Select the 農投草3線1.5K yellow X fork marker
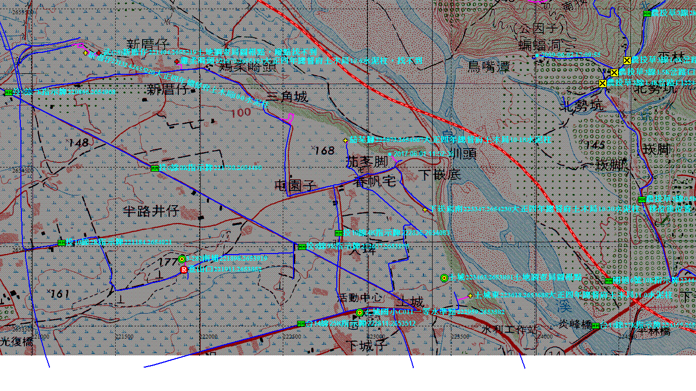Viewport: 696px width, 391px height. click(614, 72)
